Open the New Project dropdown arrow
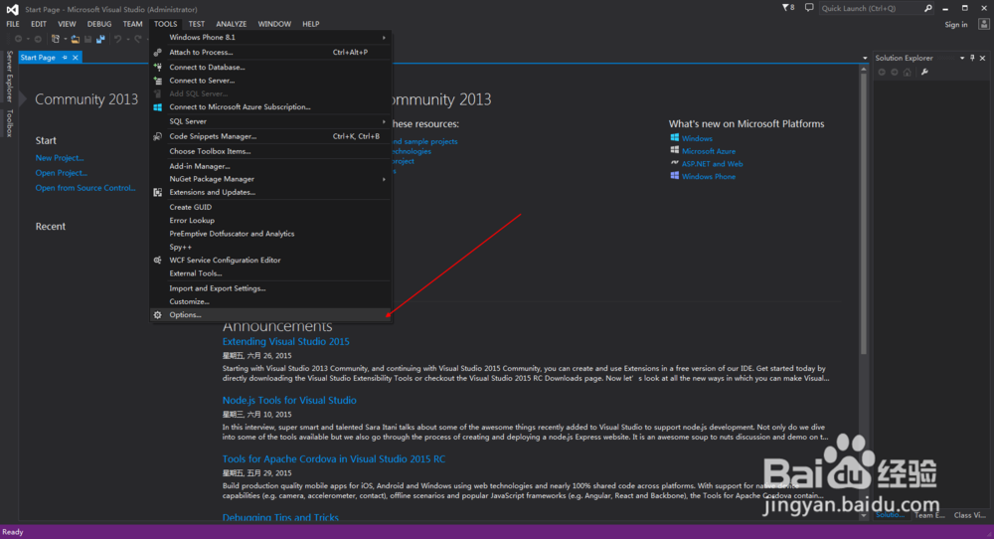Screen dimensions: 994x539 pos(65,40)
